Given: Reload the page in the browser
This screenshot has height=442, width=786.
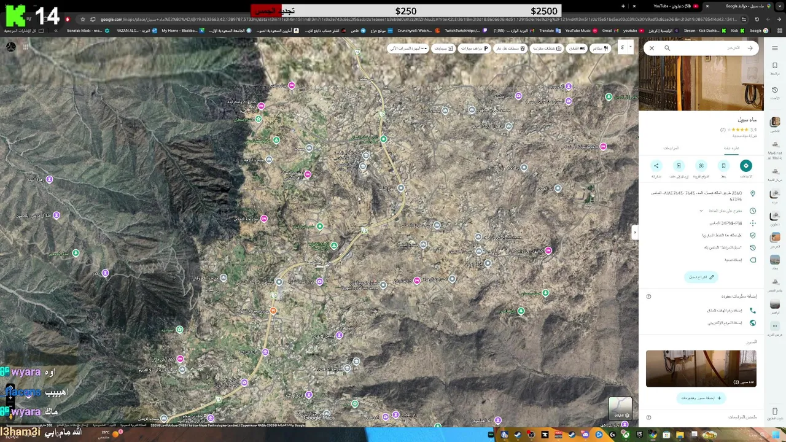Looking at the screenshot, I should coord(757,19).
